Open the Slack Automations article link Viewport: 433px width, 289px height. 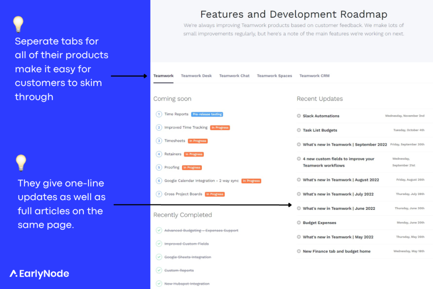(321, 116)
